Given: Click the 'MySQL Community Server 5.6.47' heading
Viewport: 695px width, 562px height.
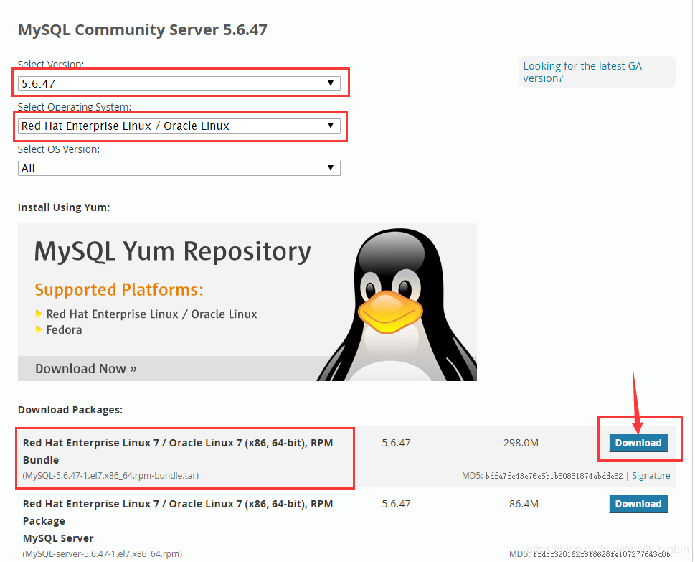Looking at the screenshot, I should [x=143, y=29].
